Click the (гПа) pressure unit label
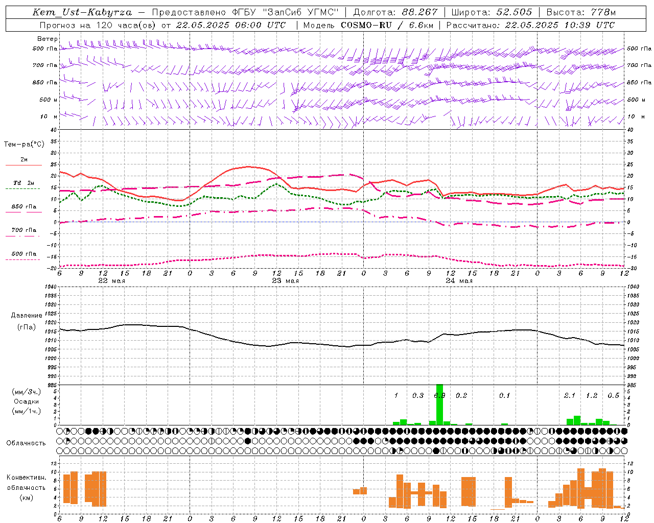The image size is (654, 523). coord(27,327)
